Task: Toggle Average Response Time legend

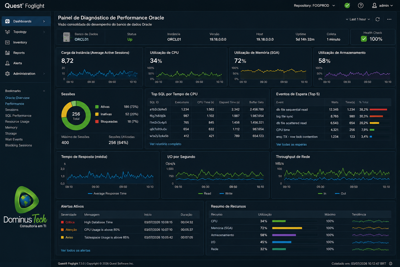Action: coord(107,193)
